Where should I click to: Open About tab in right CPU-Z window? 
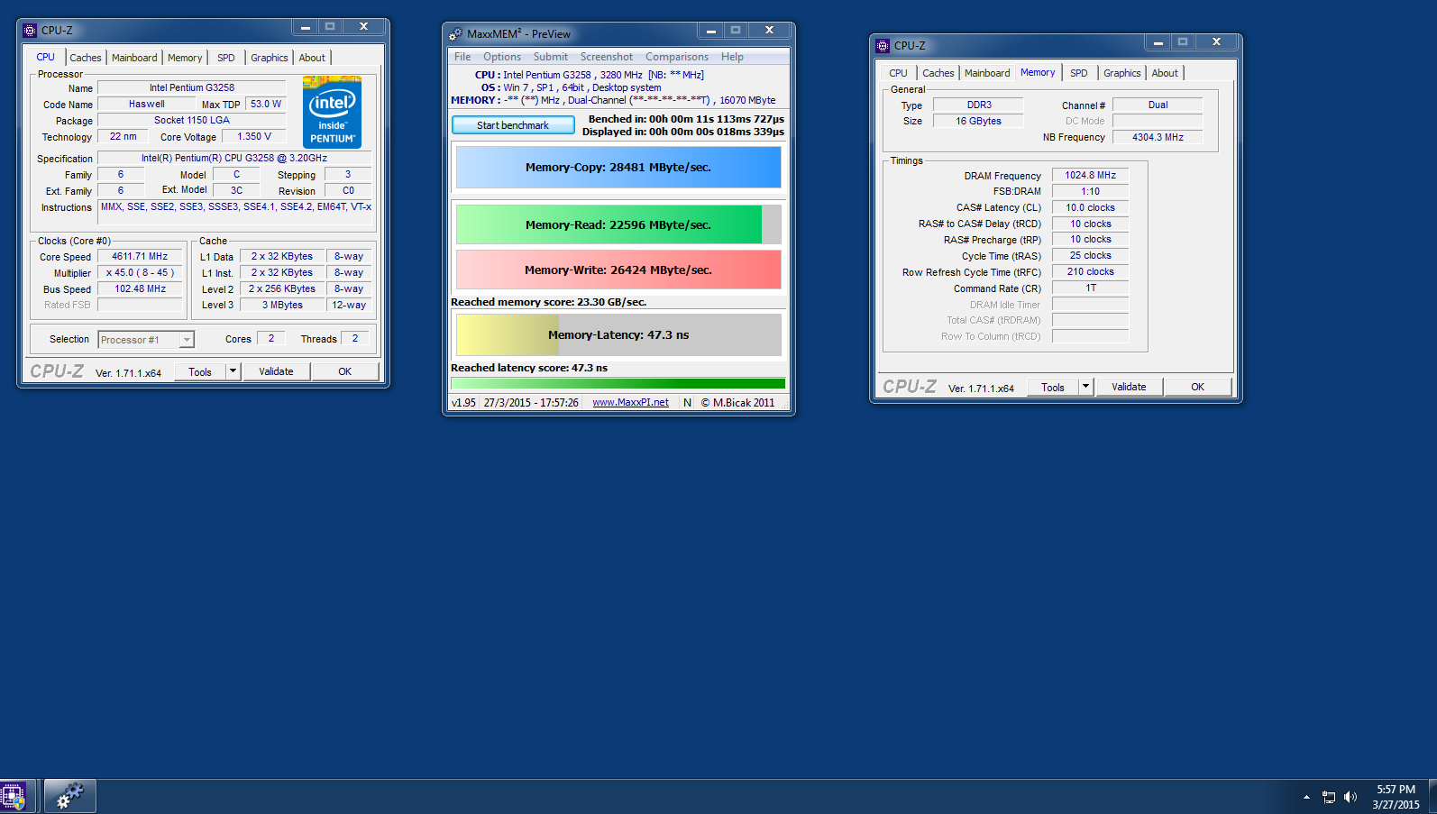tap(1165, 73)
